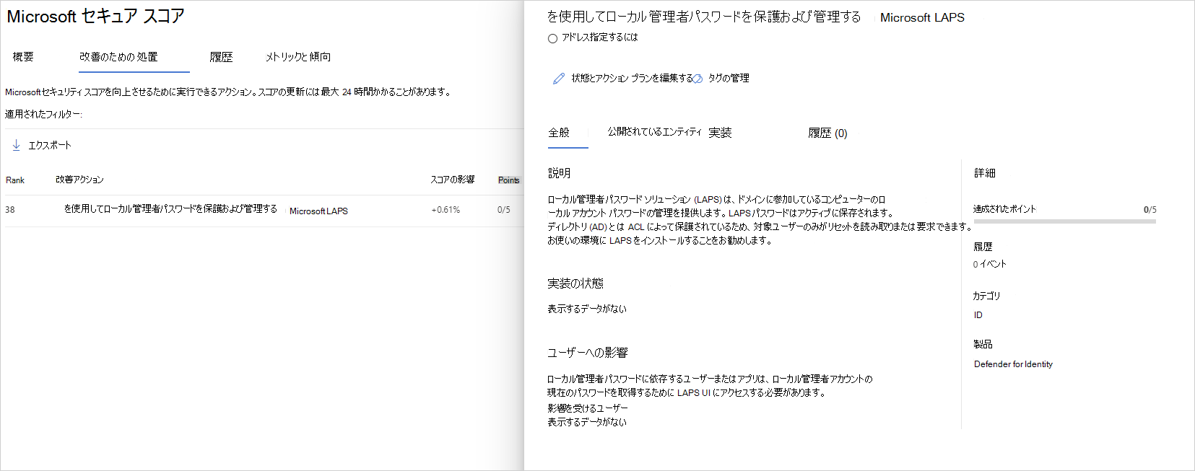The image size is (1195, 471).
Task: Click the tag icon beside タグの管理
Action: click(698, 79)
